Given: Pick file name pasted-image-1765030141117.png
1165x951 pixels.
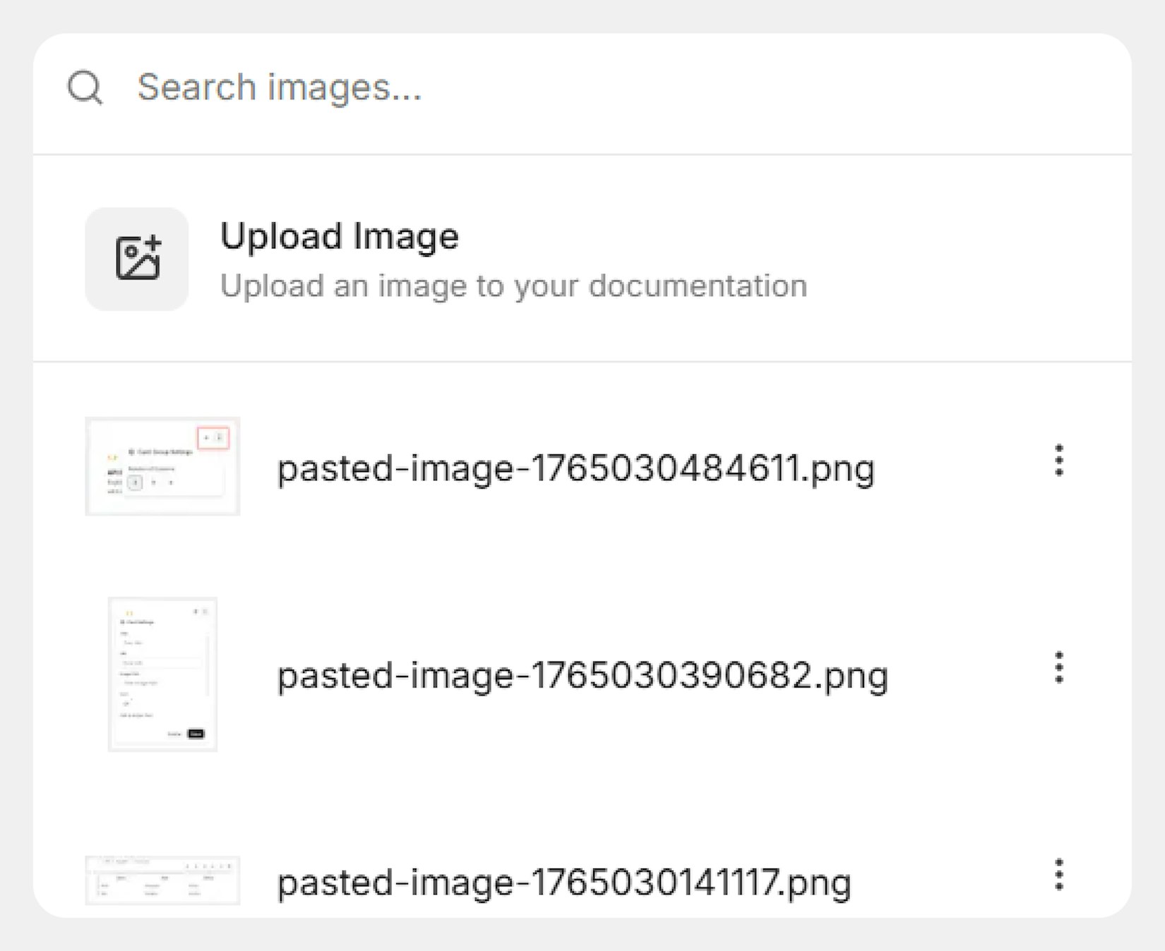Looking at the screenshot, I should [563, 883].
